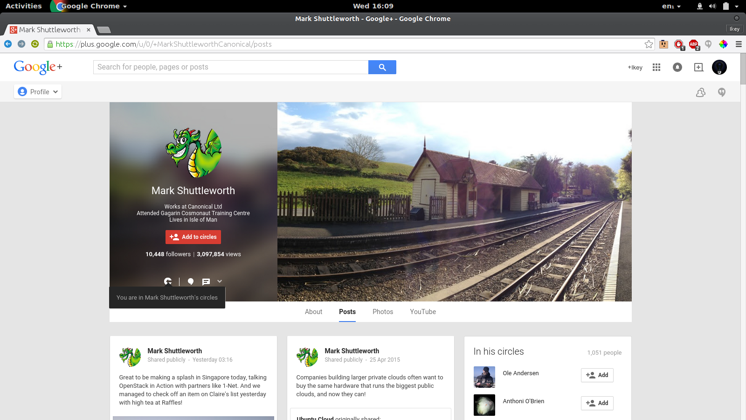
Task: Click the dragon profile picture
Action: click(x=193, y=153)
